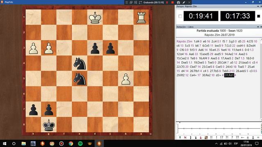Click the white rook in the corner

(x=141, y=17)
